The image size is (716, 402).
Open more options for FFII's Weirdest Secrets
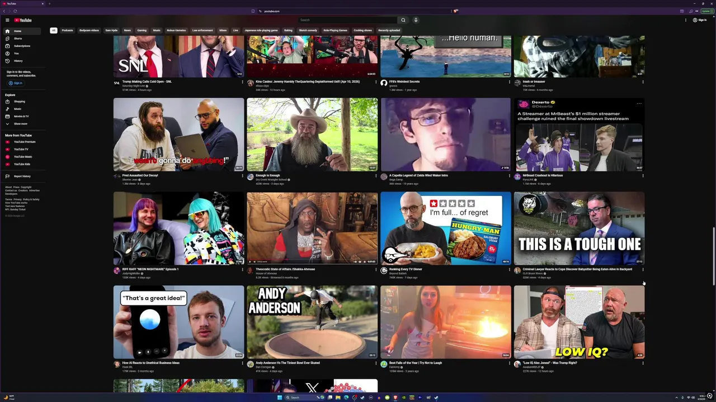click(x=510, y=82)
